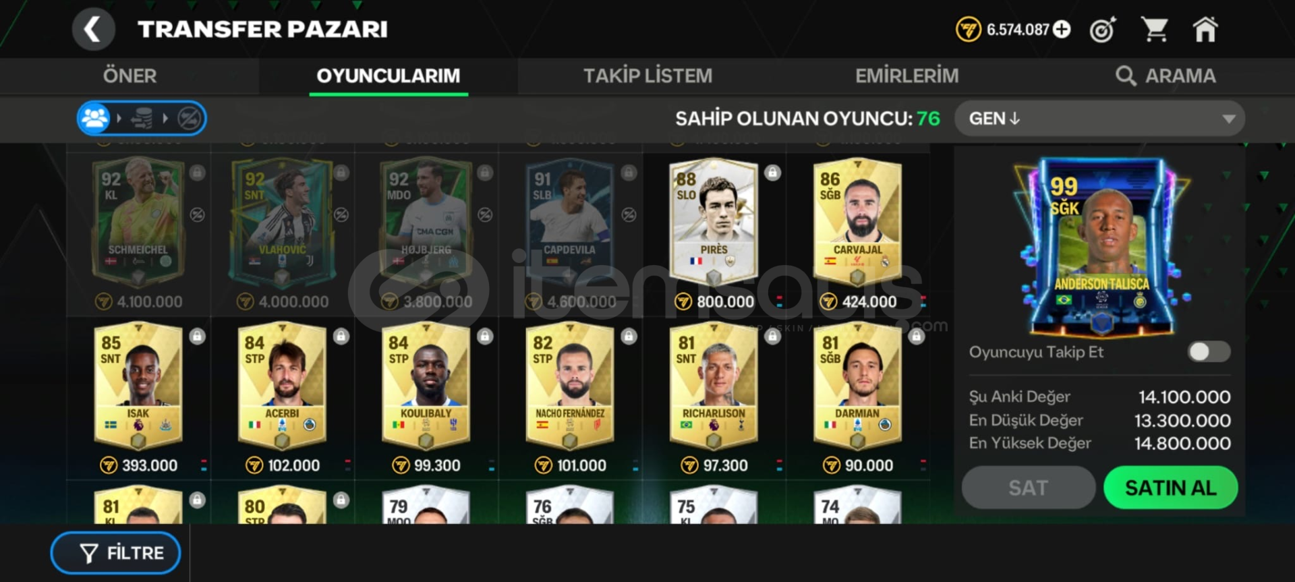Add coins using the plus icon

1062,30
